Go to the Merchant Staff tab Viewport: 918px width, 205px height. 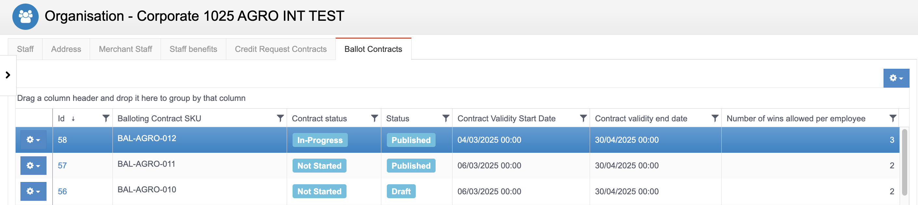tap(125, 49)
